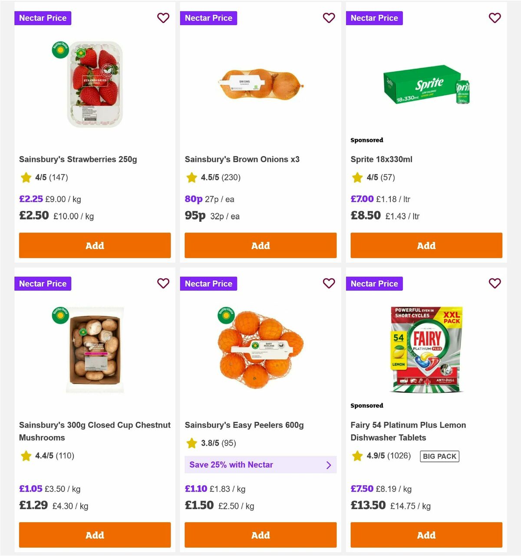Click Add under Sprite 18x330ml
Screen dimensions: 521x556
(426, 245)
